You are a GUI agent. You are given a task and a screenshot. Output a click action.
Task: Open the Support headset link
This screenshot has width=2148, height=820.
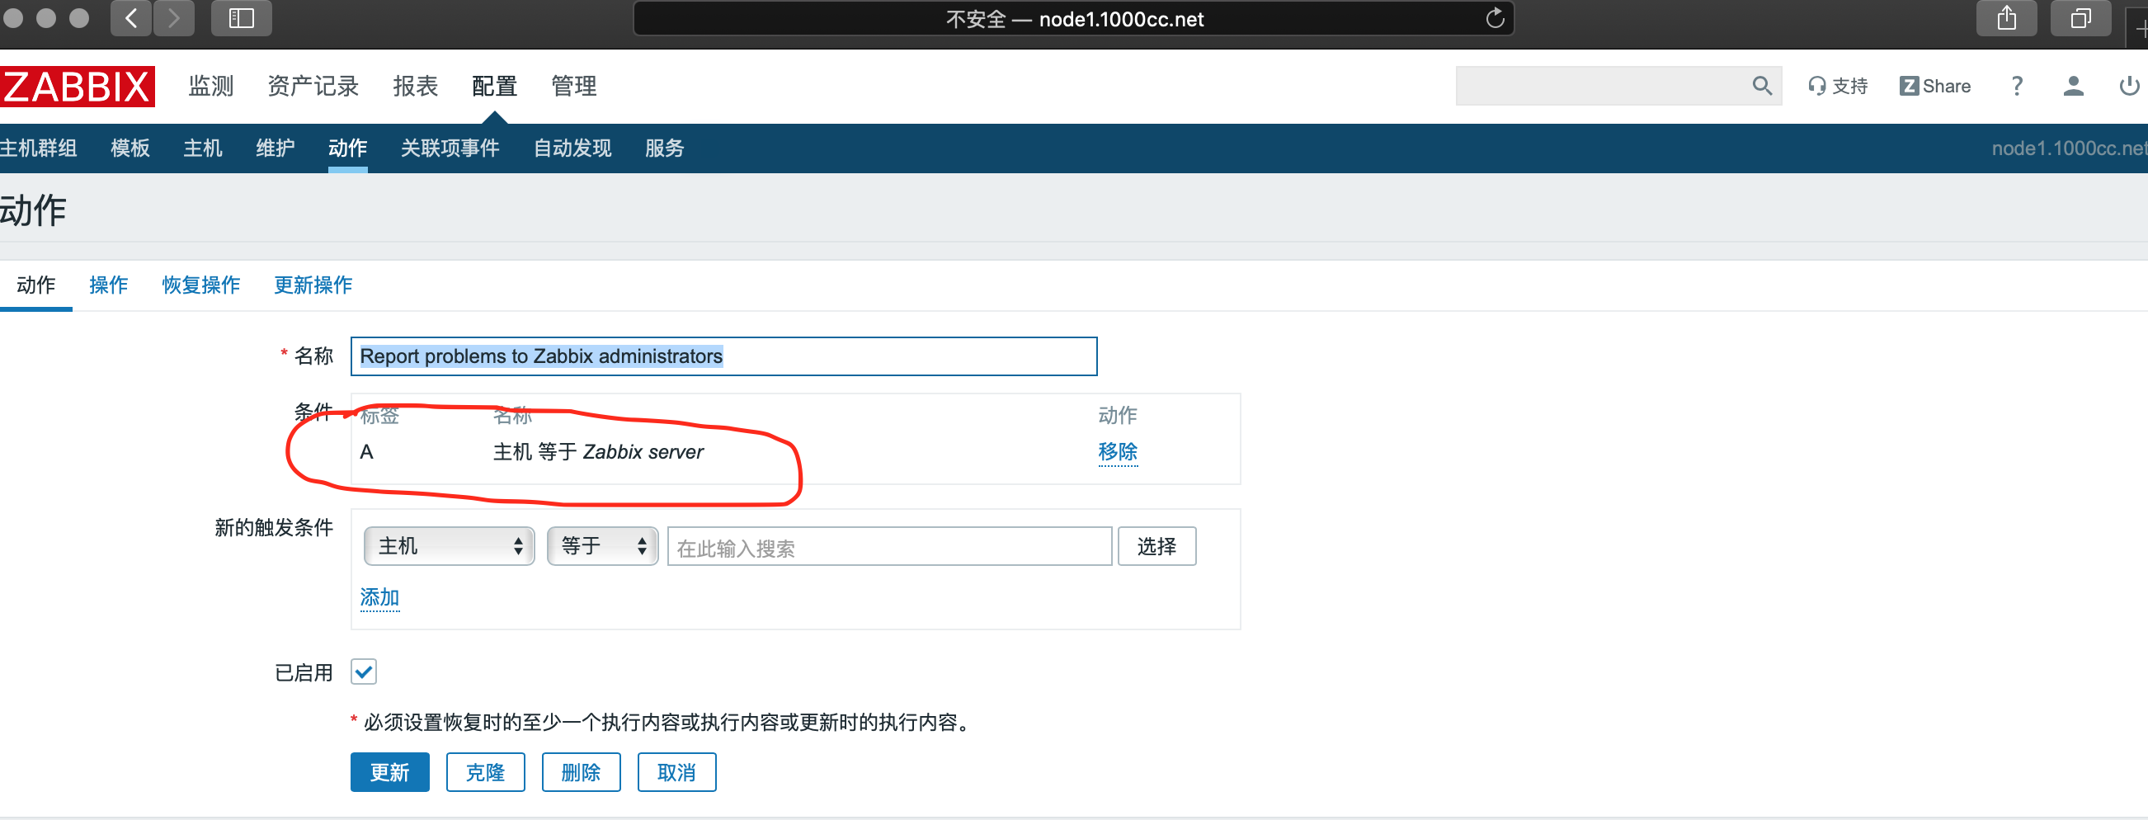tap(1837, 86)
